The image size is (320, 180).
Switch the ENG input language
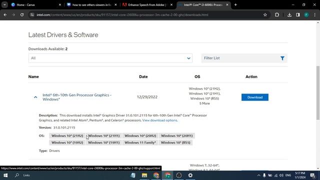pos(288,175)
